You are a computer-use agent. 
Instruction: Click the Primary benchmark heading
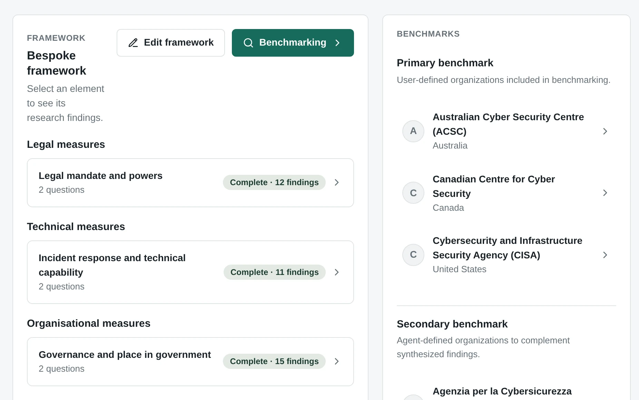point(445,63)
